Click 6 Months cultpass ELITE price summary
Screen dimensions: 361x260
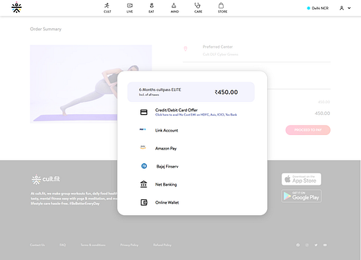point(191,92)
